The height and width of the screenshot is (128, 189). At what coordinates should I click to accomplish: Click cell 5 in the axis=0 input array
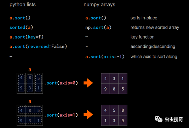click(39, 78)
